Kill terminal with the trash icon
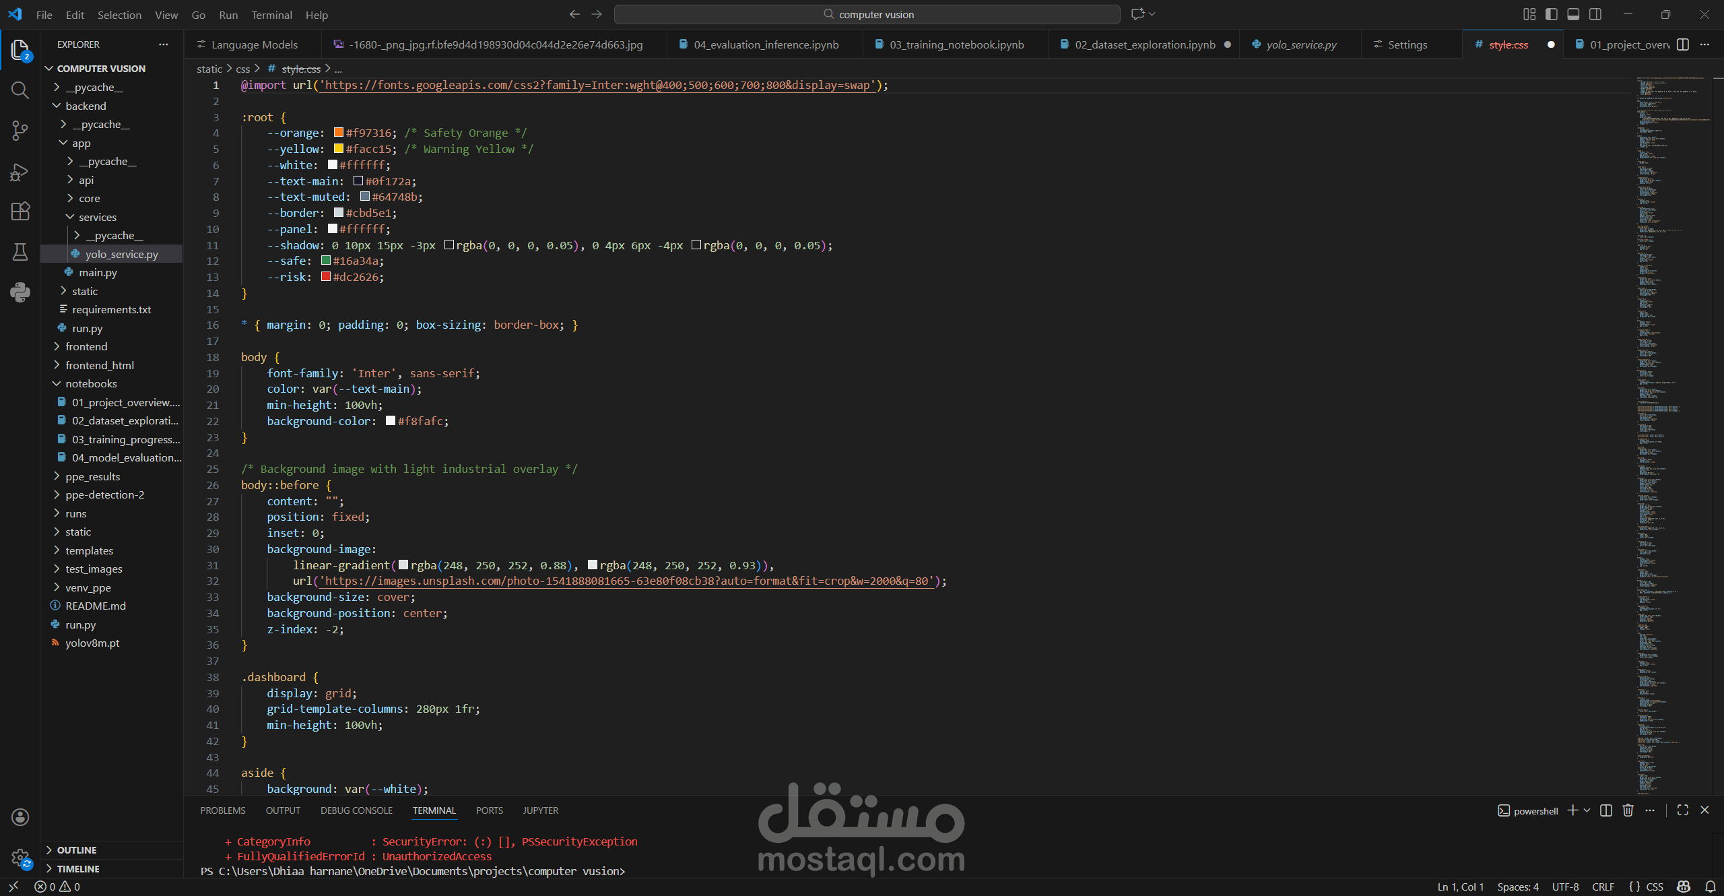The image size is (1724, 896). [x=1628, y=810]
